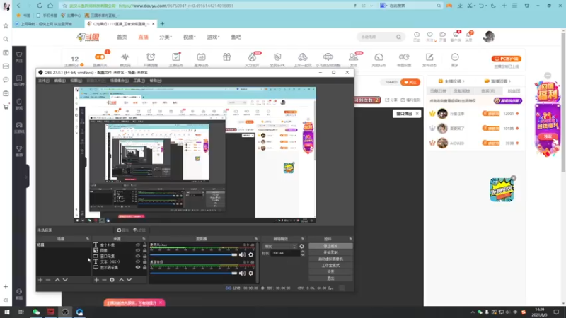
Task: Expand the 直播回看 section arrow
Action: (509, 81)
